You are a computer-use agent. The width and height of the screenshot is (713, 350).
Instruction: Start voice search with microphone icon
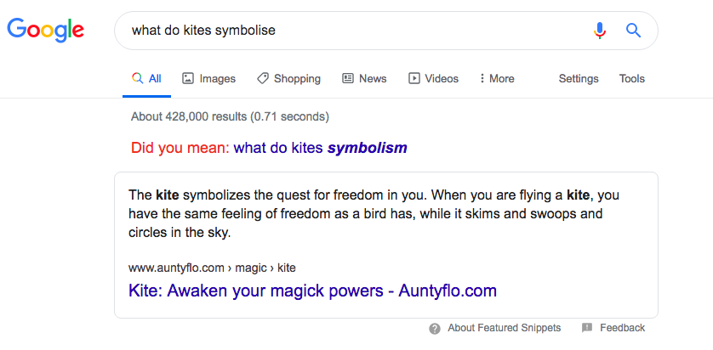point(600,31)
